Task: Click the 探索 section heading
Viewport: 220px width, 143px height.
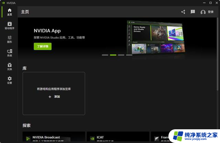Action: [x=26, y=126]
